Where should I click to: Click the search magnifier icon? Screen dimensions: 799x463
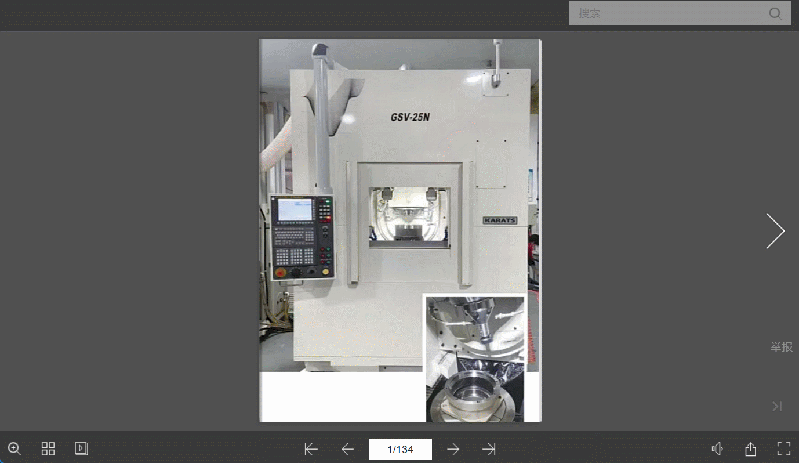click(775, 13)
